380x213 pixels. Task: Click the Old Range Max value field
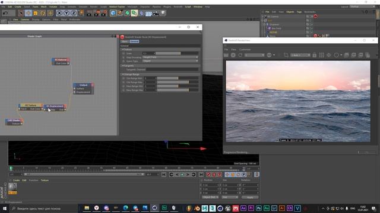click(x=150, y=82)
